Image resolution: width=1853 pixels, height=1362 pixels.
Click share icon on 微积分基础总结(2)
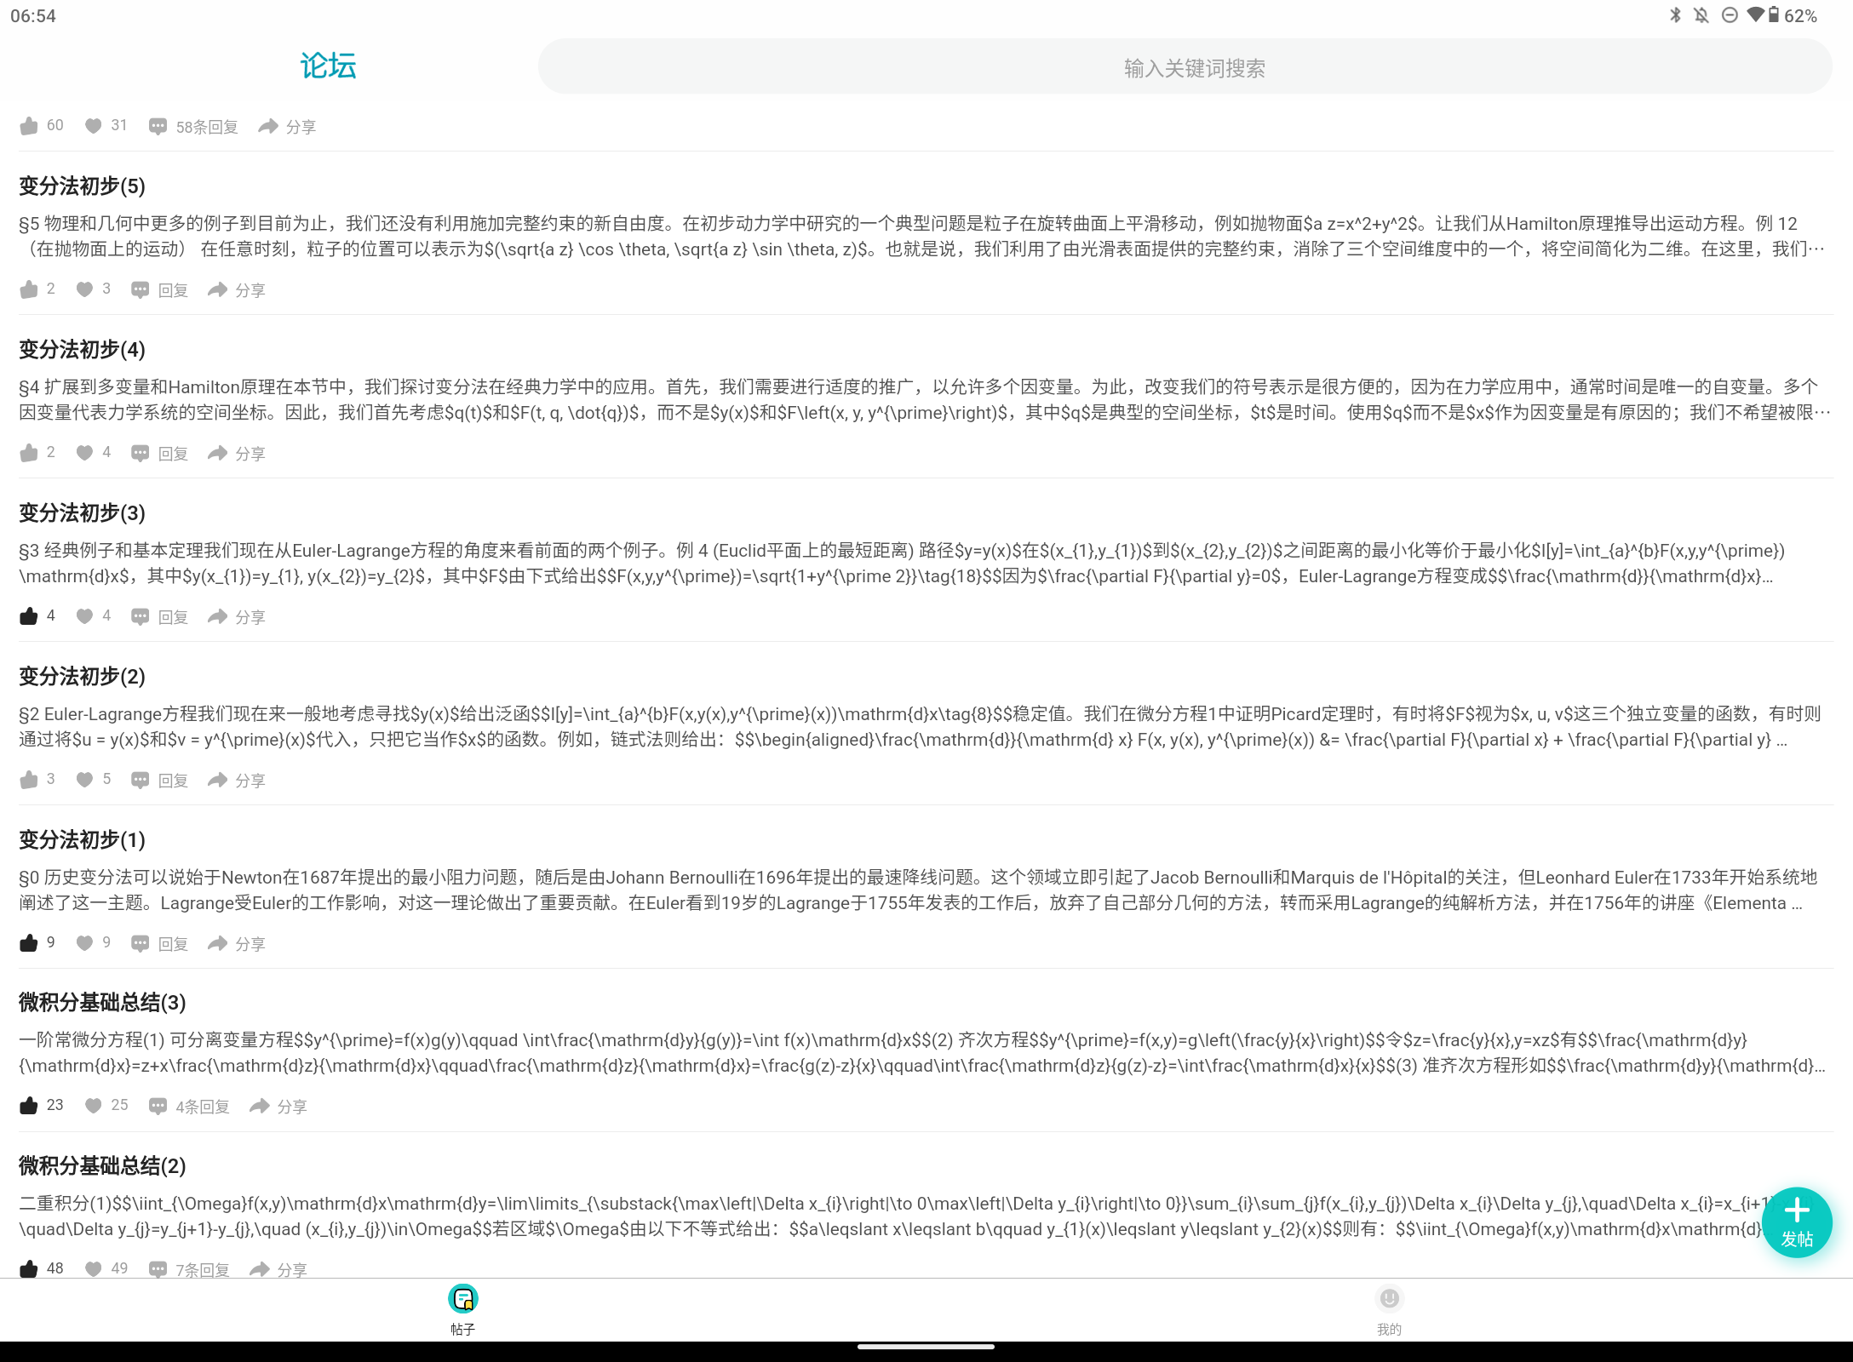click(x=260, y=1269)
